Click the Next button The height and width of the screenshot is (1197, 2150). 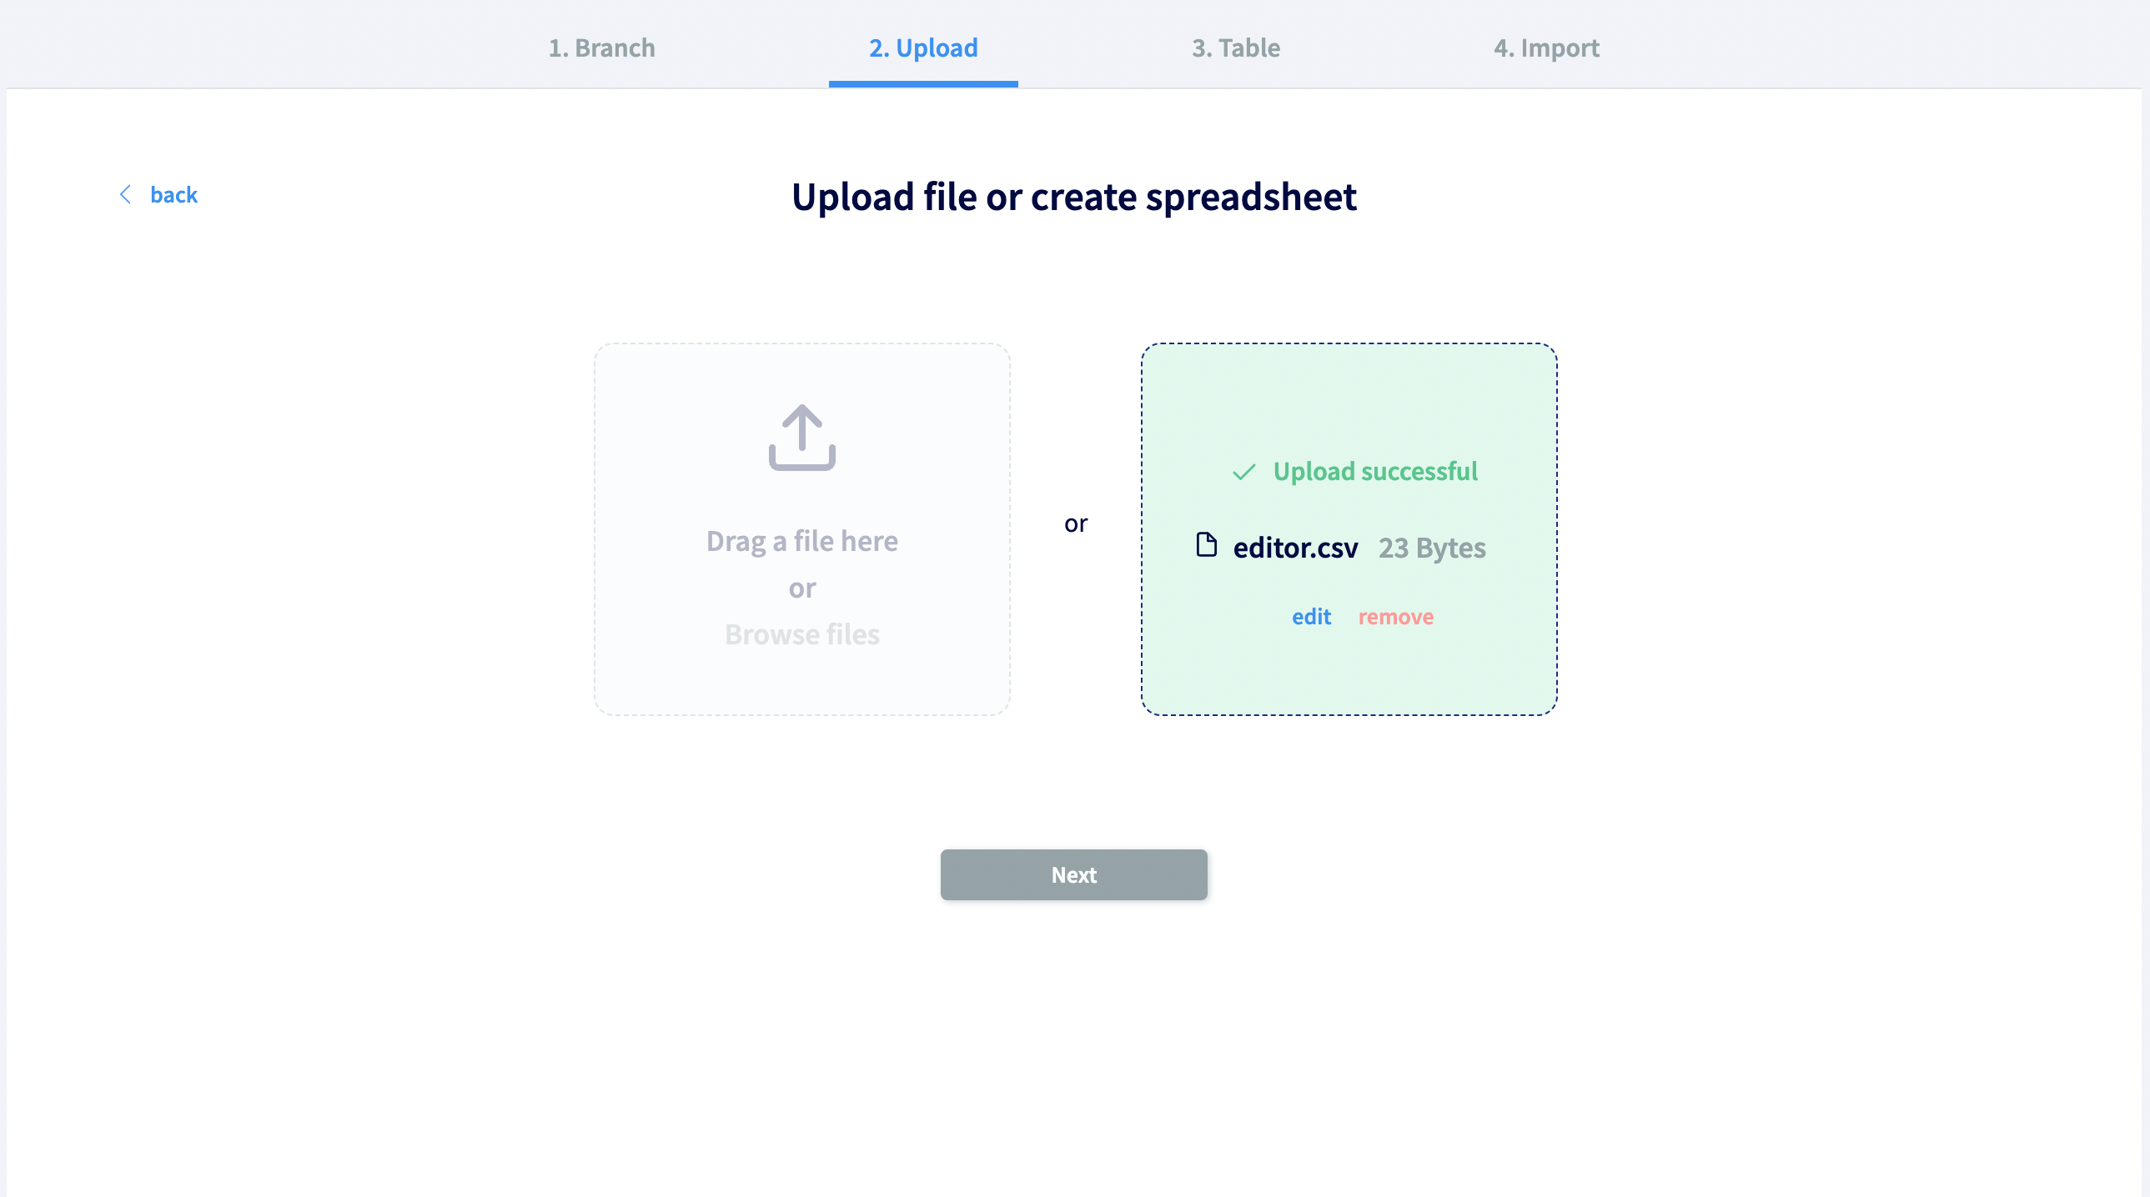pos(1073,874)
